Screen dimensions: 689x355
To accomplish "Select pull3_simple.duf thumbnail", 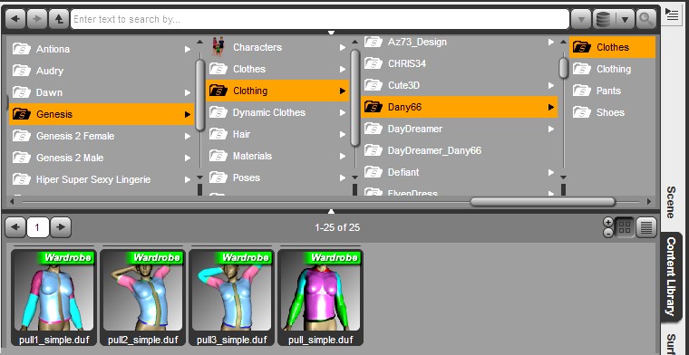I will [x=231, y=298].
